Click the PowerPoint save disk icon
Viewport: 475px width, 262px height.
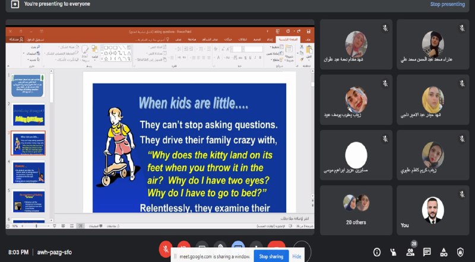click(308, 31)
